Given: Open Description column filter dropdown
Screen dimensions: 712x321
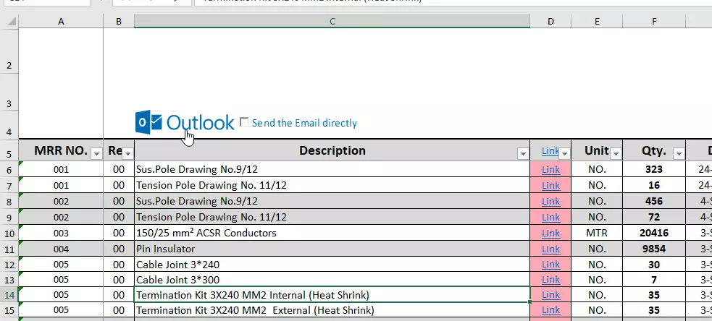Looking at the screenshot, I should (523, 154).
